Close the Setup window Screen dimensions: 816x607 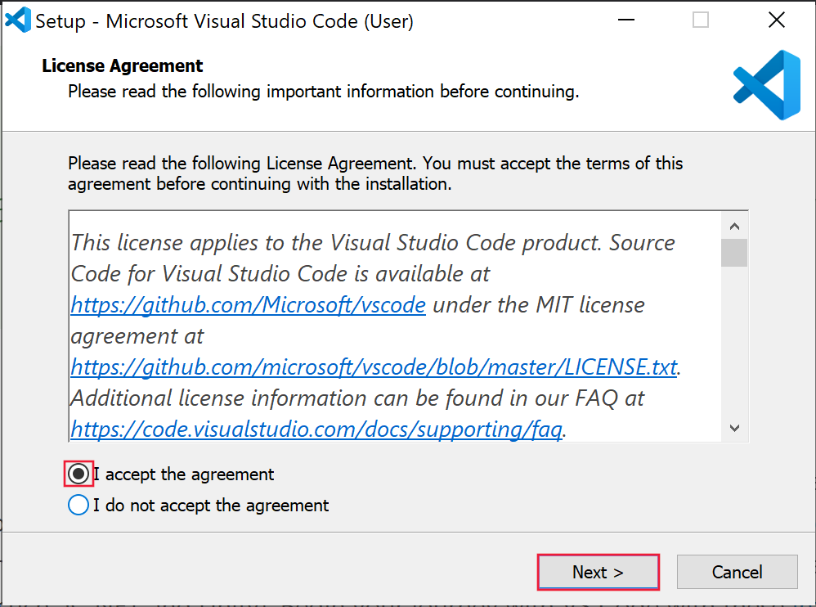(x=777, y=20)
